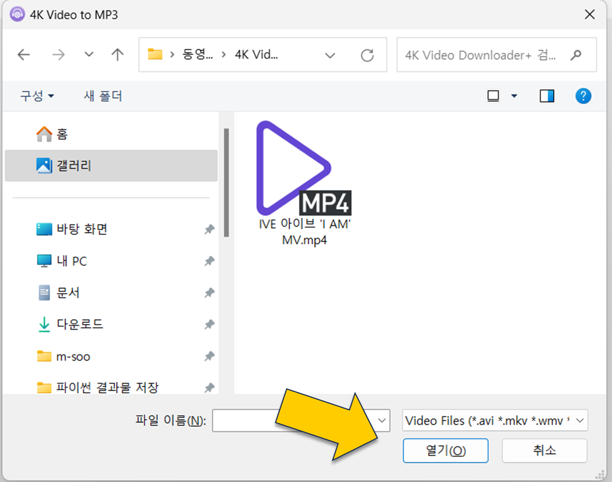Click the 취소 button
Screen dimensions: 612x482
545,451
